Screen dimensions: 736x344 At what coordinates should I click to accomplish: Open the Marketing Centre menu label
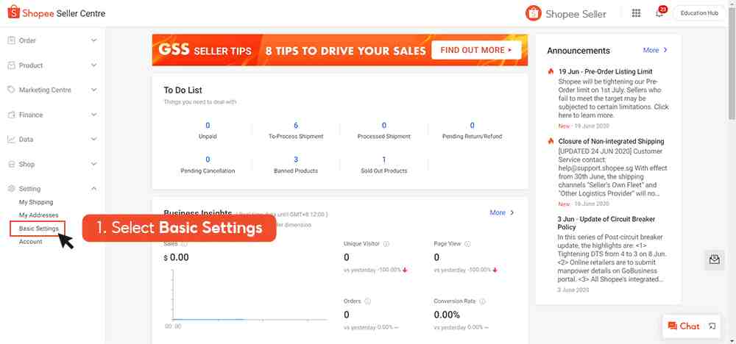45,90
